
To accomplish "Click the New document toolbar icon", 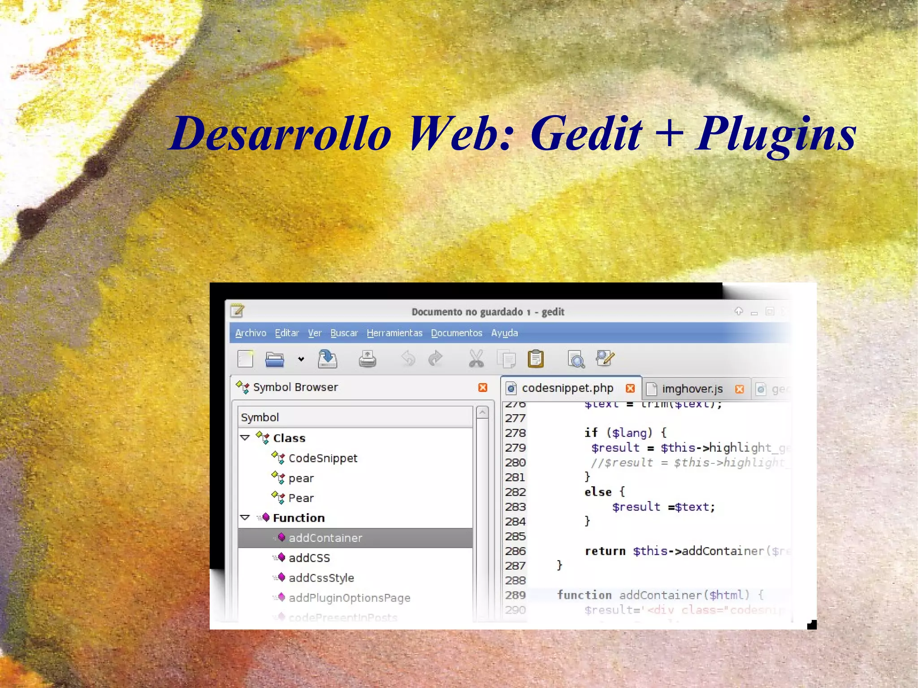I will point(245,359).
